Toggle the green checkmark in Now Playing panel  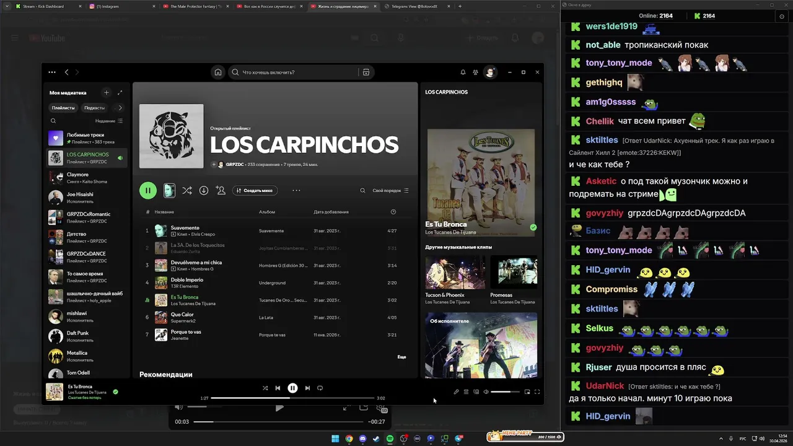coord(533,227)
